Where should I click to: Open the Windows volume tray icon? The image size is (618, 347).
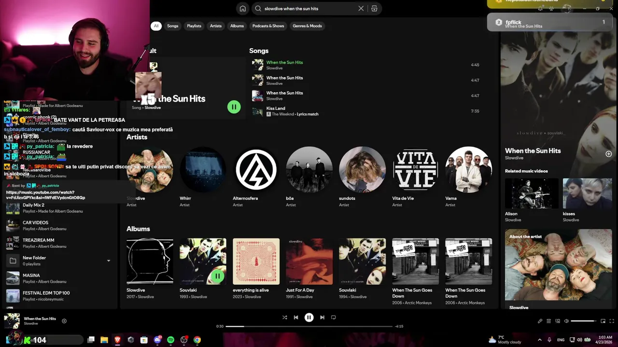click(579, 340)
